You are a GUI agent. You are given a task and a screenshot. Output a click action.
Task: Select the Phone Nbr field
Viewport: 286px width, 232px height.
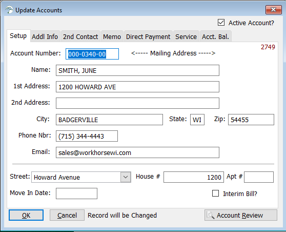pyautogui.click(x=87, y=136)
